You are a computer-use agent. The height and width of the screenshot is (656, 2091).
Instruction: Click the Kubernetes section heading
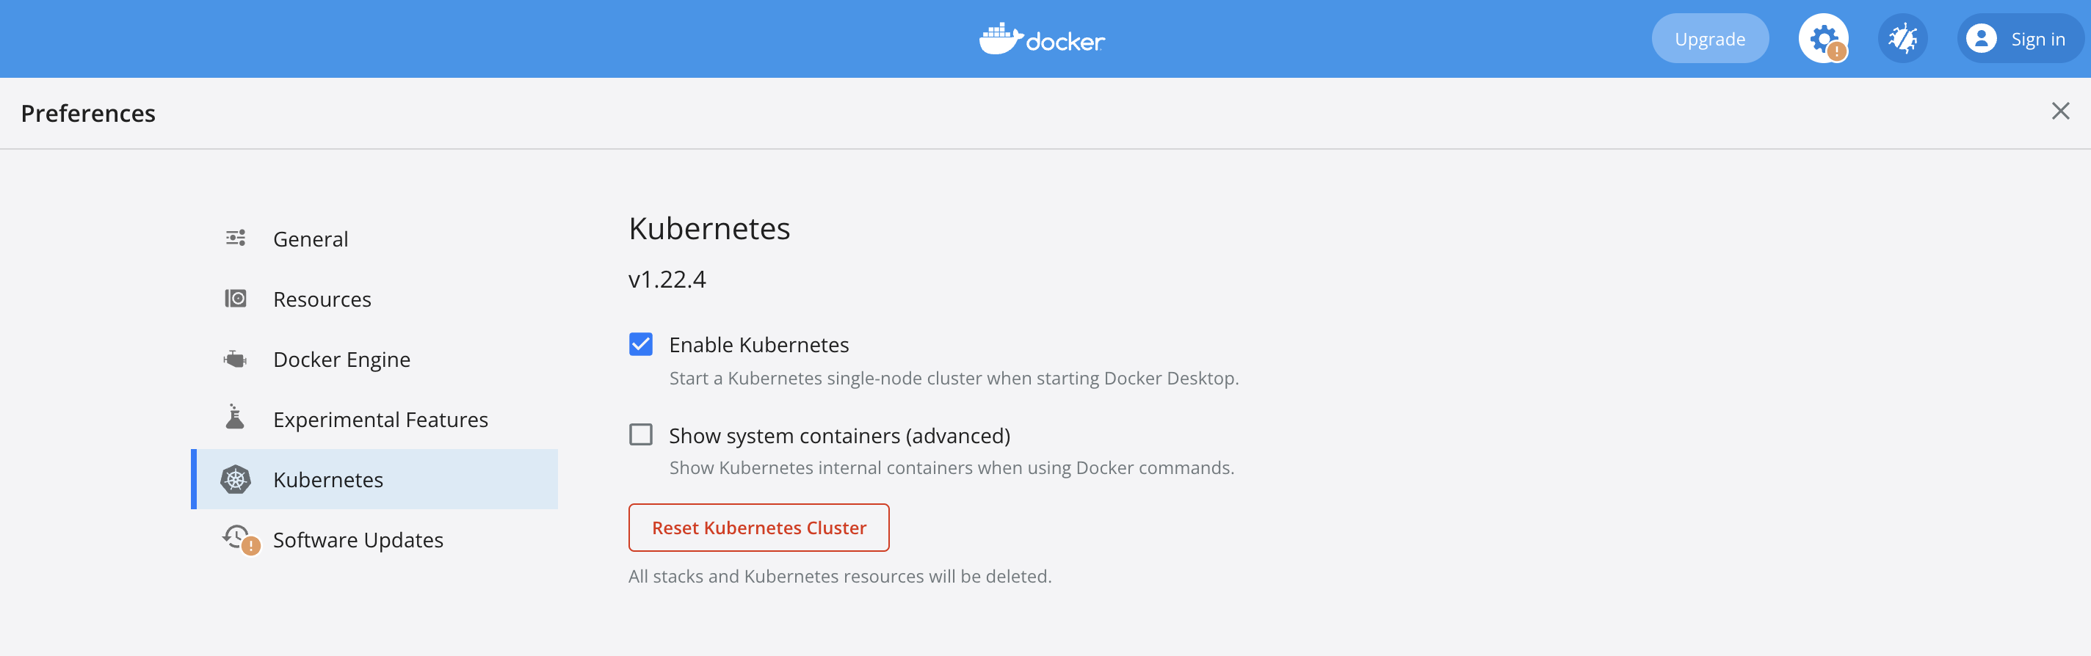(x=709, y=229)
